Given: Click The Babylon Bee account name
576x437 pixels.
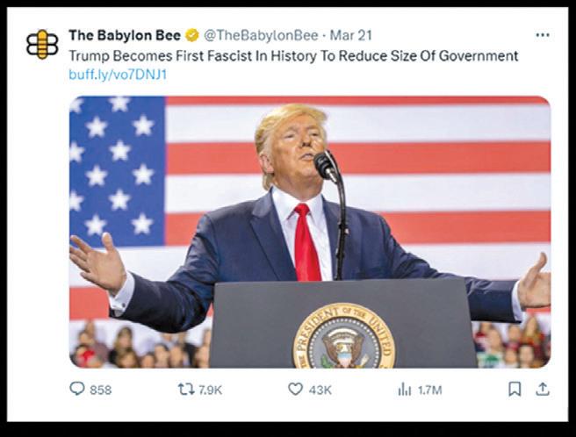Looking at the screenshot, I should coord(125,36).
